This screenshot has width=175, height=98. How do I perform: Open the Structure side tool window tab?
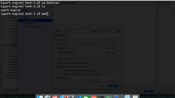(1, 81)
